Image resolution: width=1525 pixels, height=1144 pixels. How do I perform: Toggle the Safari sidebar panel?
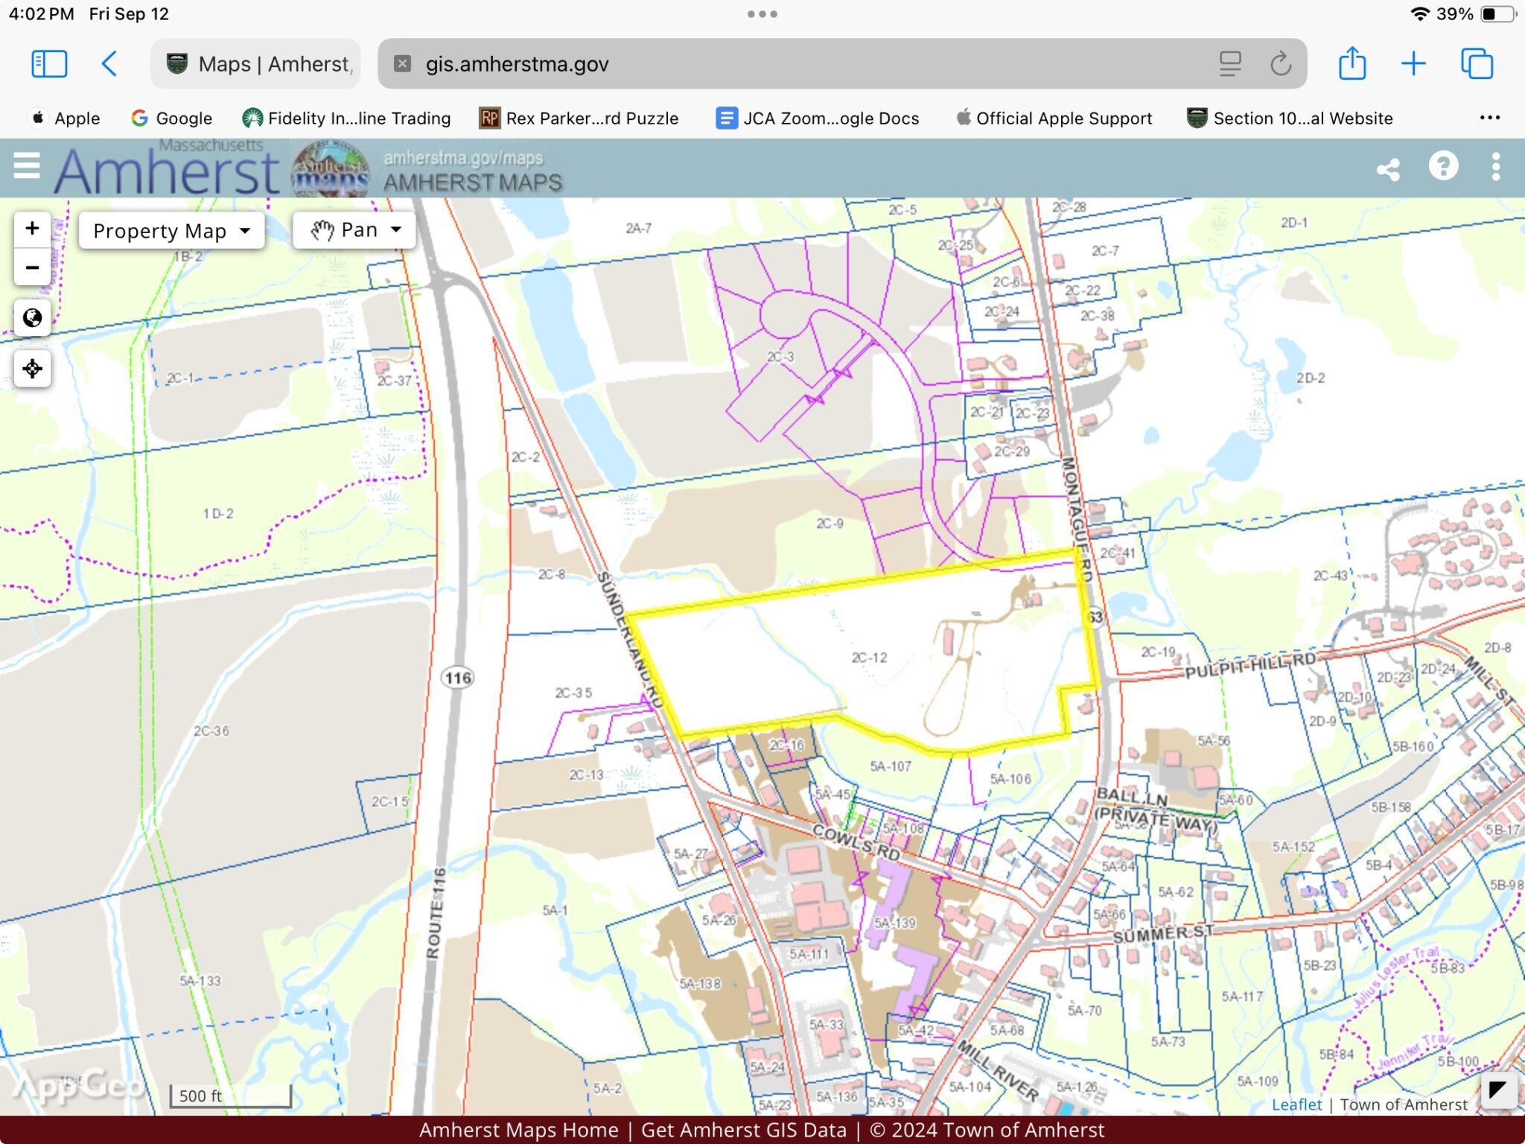coord(49,64)
